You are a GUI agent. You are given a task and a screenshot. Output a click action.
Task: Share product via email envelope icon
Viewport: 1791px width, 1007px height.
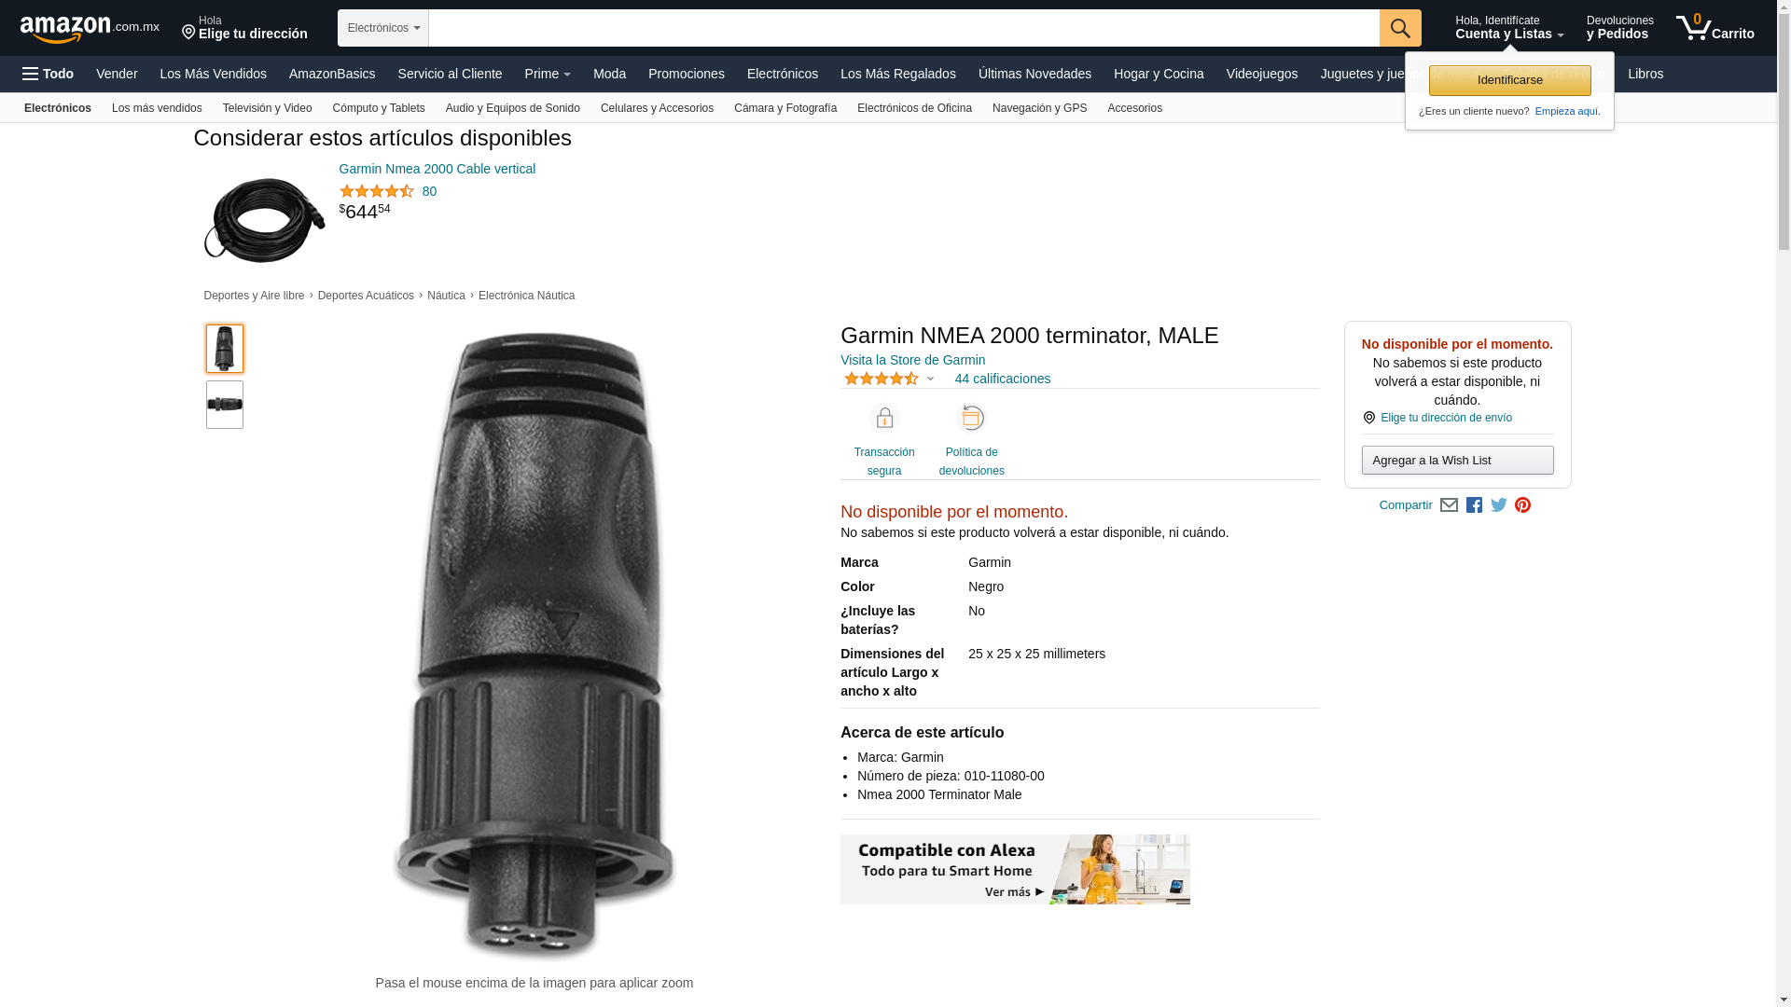(x=1449, y=505)
